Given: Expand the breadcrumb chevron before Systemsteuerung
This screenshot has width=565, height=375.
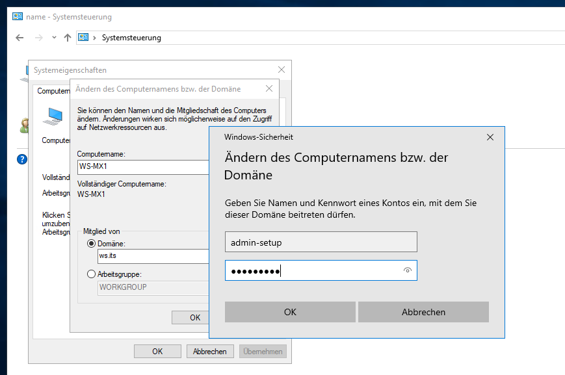Looking at the screenshot, I should (94, 38).
